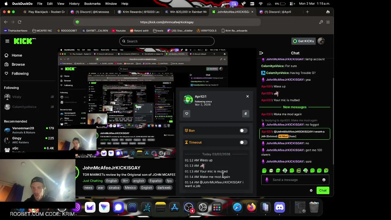Click the darkweb stream tag

[x=164, y=188]
